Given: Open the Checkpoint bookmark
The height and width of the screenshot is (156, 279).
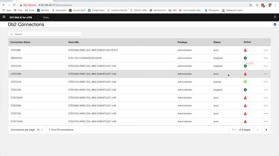Looking at the screenshot, I should [x=212, y=10].
